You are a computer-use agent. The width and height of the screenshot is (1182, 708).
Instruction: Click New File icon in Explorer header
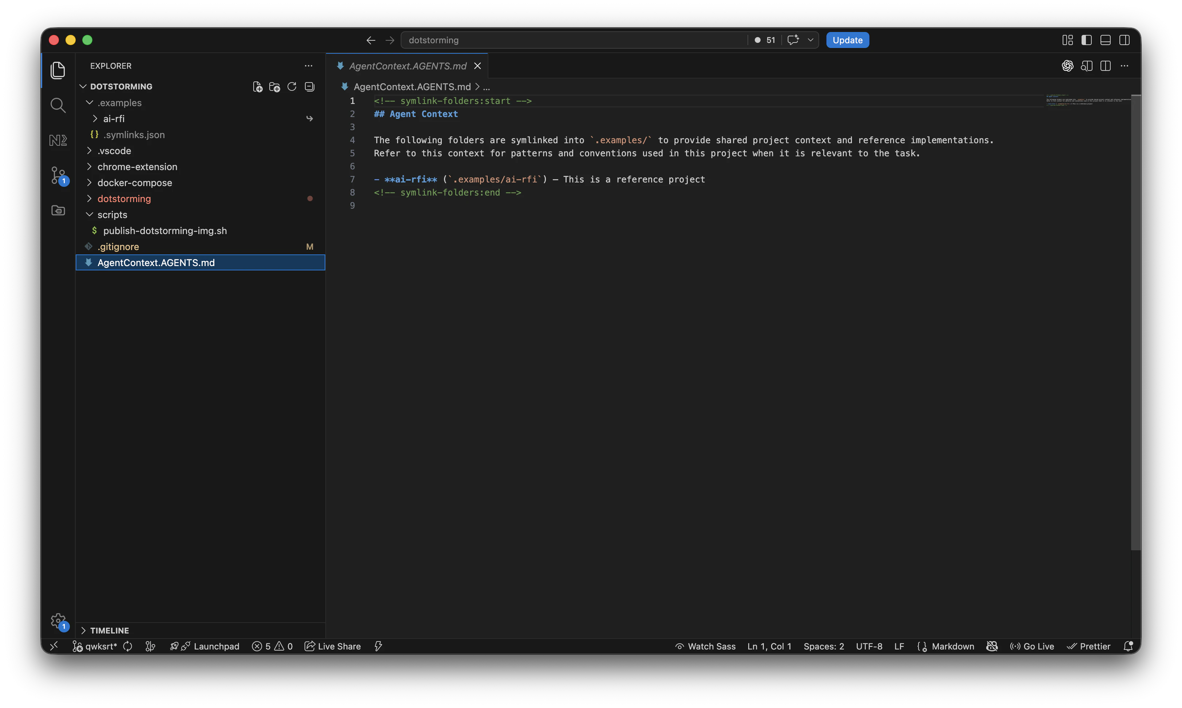pyautogui.click(x=257, y=87)
